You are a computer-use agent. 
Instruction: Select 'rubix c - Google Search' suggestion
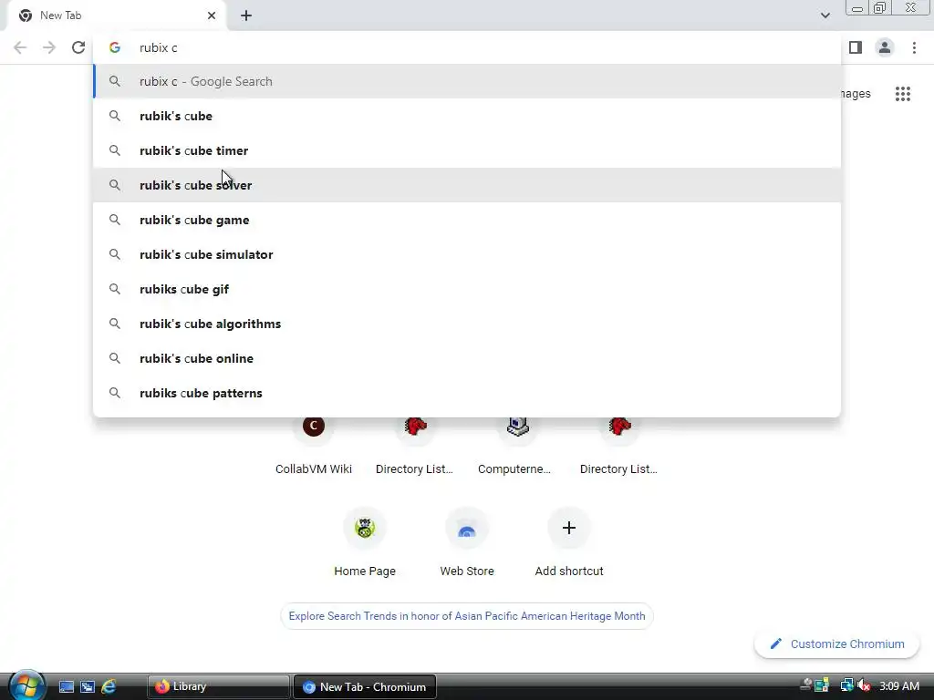tap(467, 81)
